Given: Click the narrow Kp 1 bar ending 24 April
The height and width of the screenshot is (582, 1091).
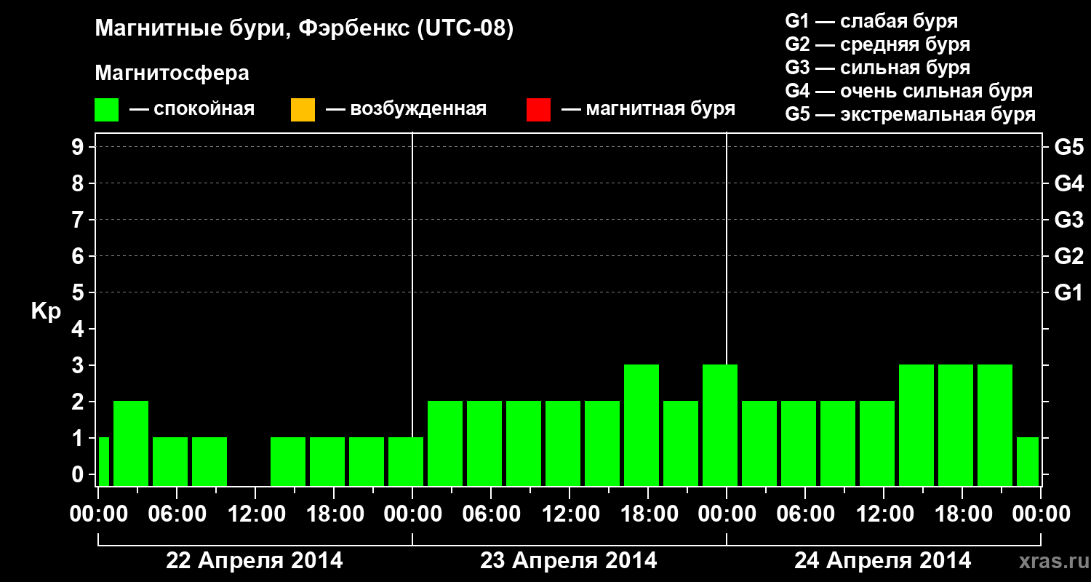Looking at the screenshot, I should point(1028,461).
